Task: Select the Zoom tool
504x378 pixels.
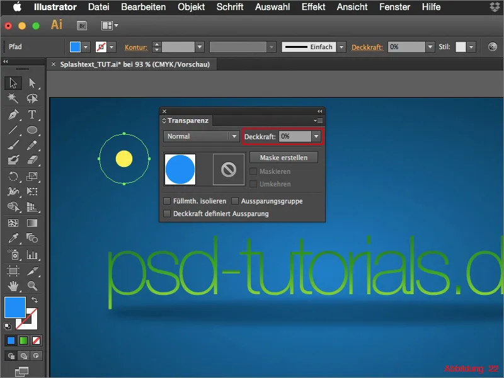Action: [x=32, y=285]
